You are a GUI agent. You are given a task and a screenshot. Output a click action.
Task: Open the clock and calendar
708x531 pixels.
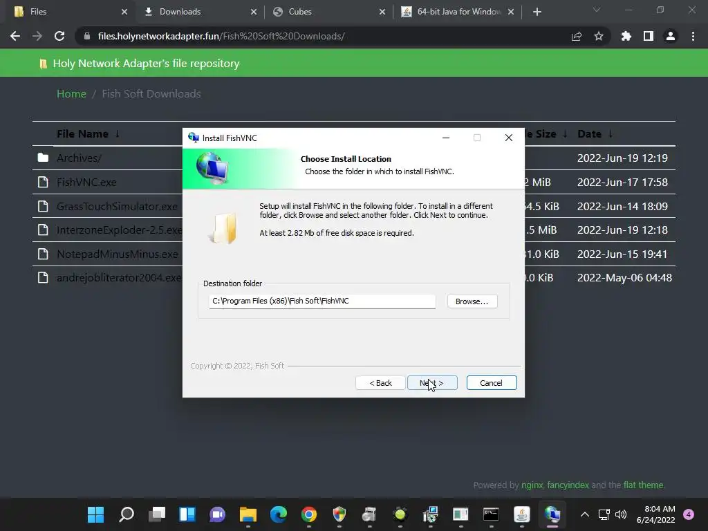(x=655, y=514)
